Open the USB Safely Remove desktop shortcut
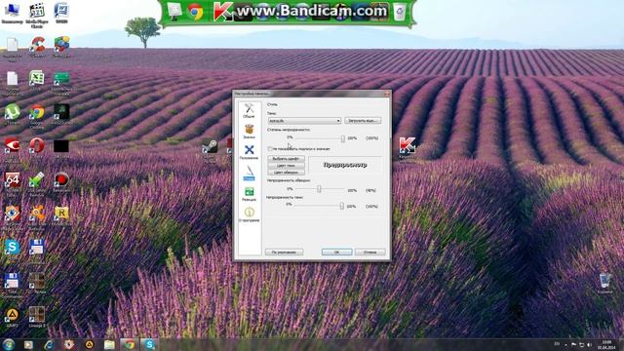The width and height of the screenshot is (624, 351). point(37,184)
